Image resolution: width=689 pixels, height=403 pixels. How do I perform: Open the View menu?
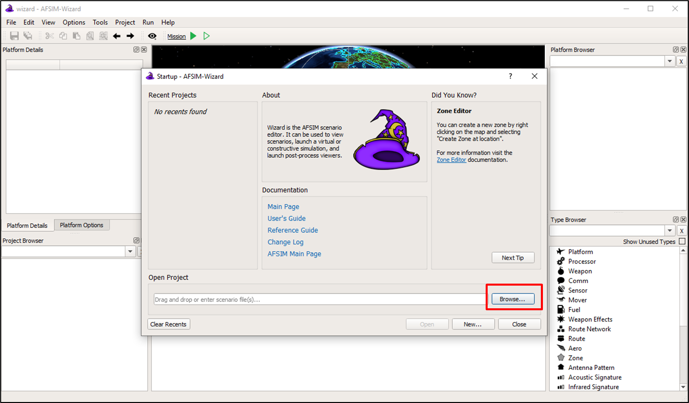(x=48, y=22)
